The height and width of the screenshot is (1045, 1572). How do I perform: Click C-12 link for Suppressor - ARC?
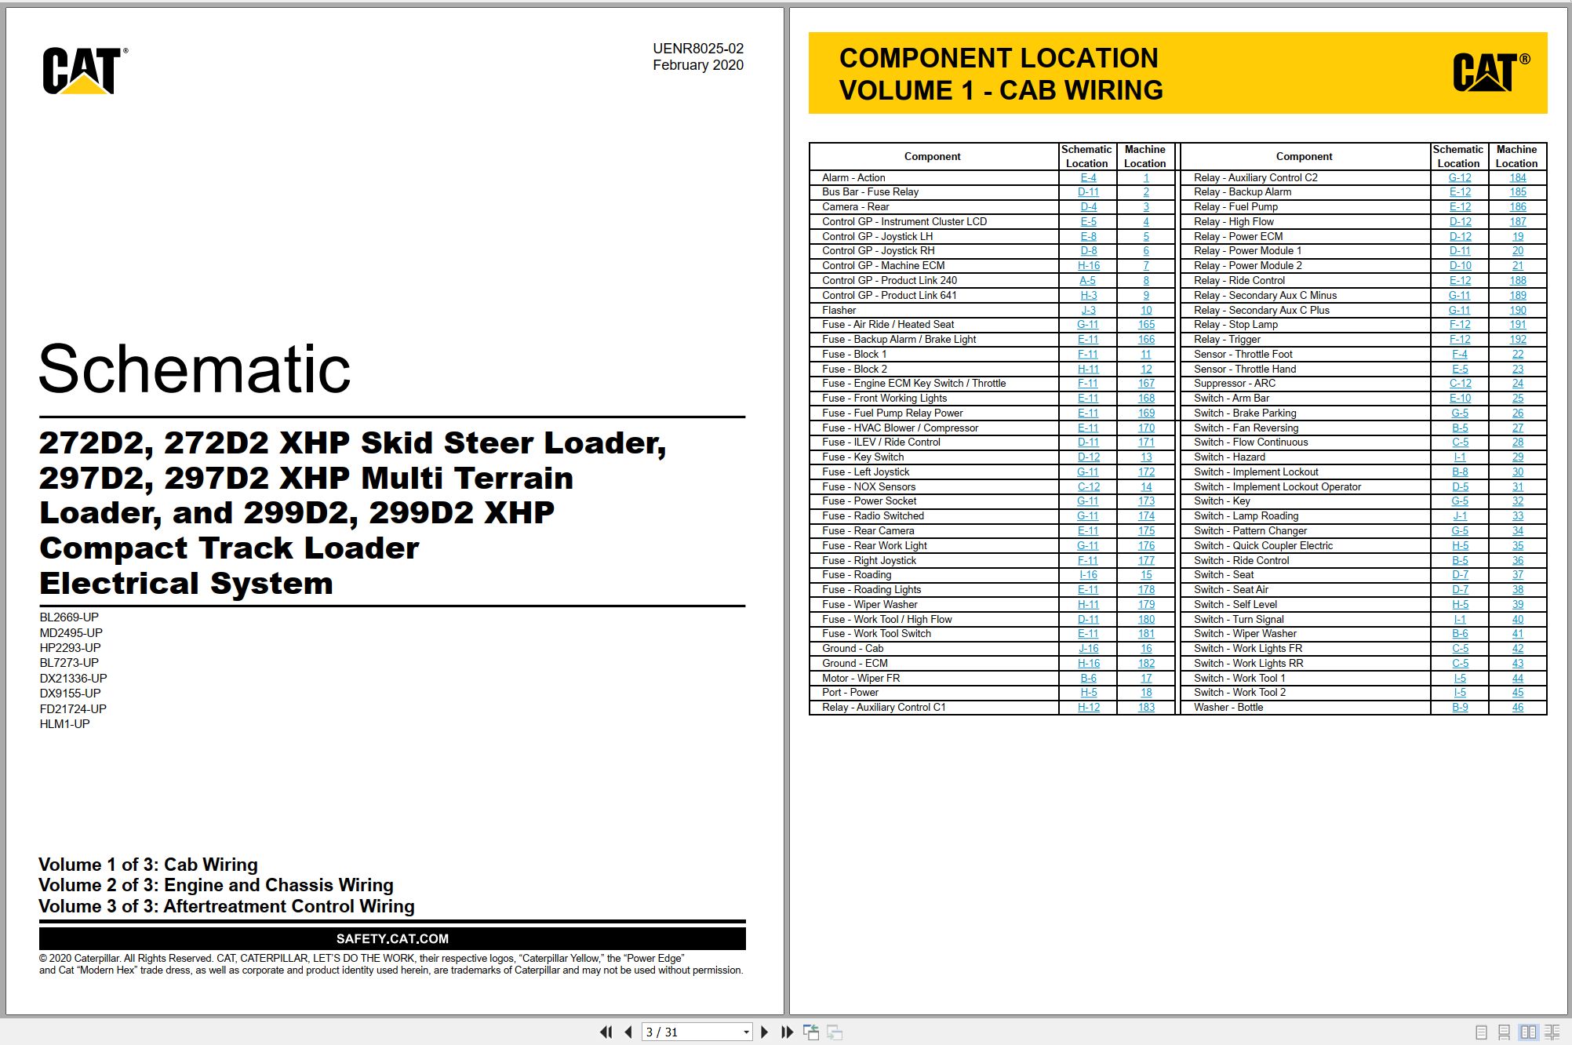coord(1460,384)
